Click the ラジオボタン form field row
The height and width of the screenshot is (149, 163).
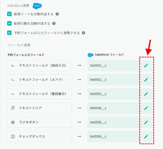click(39, 122)
